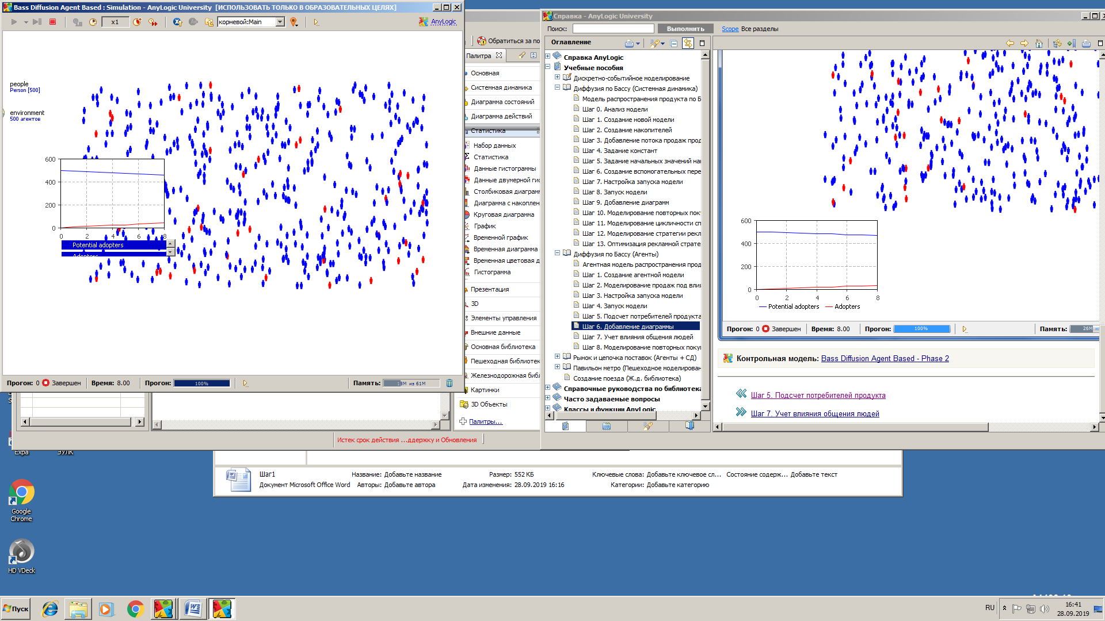This screenshot has width=1105, height=621.
Task: Toggle real/virtual time mode icon
Action: [x=77, y=22]
